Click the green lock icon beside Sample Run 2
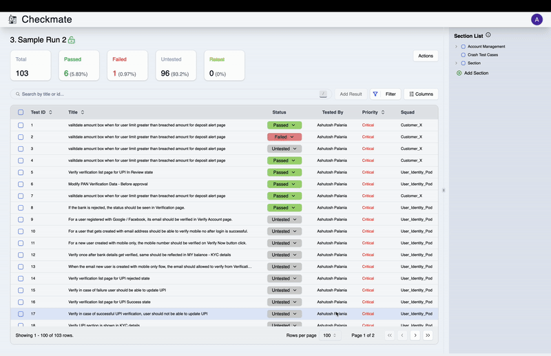This screenshot has width=551, height=356. coord(72,41)
